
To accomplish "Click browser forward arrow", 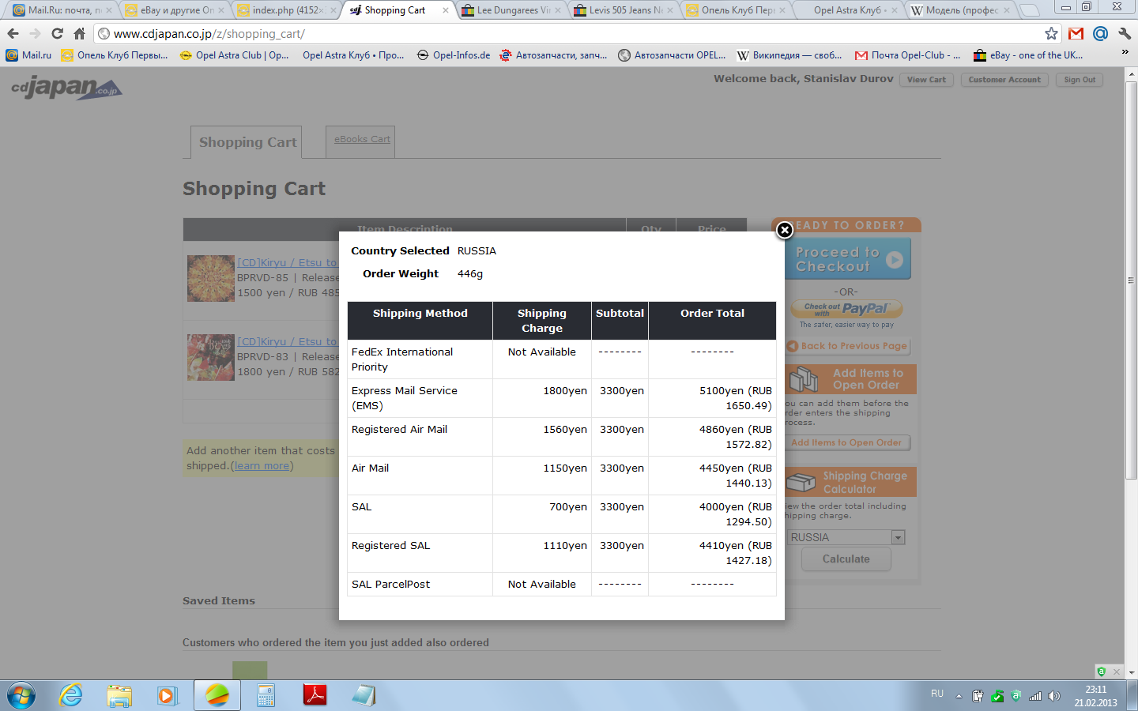I will click(x=35, y=33).
